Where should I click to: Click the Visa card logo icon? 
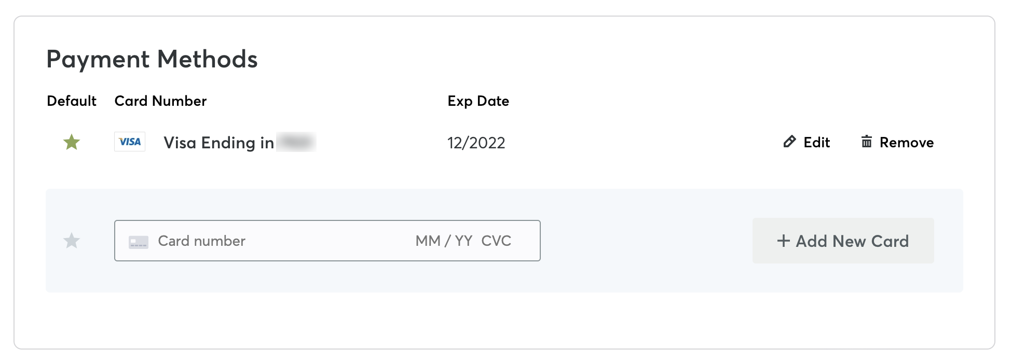tap(130, 142)
